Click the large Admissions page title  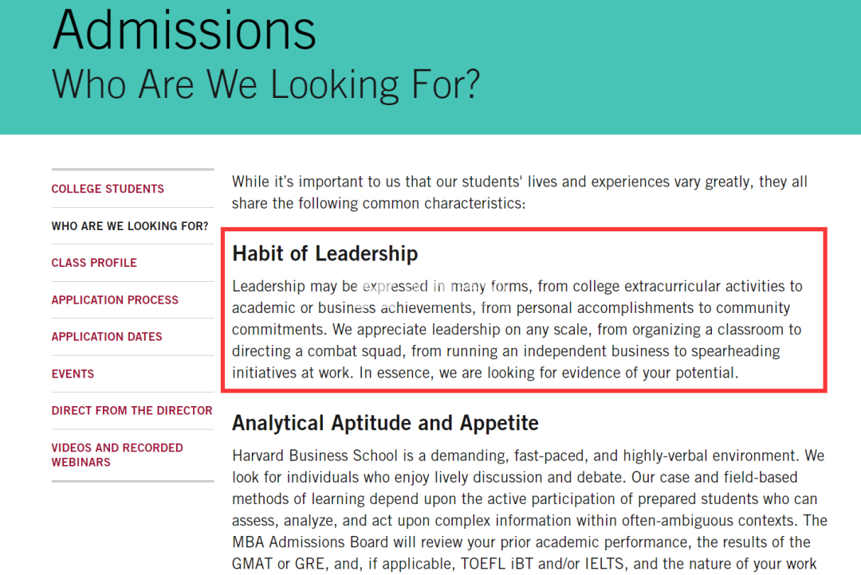pyautogui.click(x=184, y=29)
